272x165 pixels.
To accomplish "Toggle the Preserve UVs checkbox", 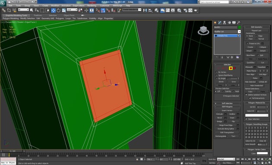I will coord(247,43).
